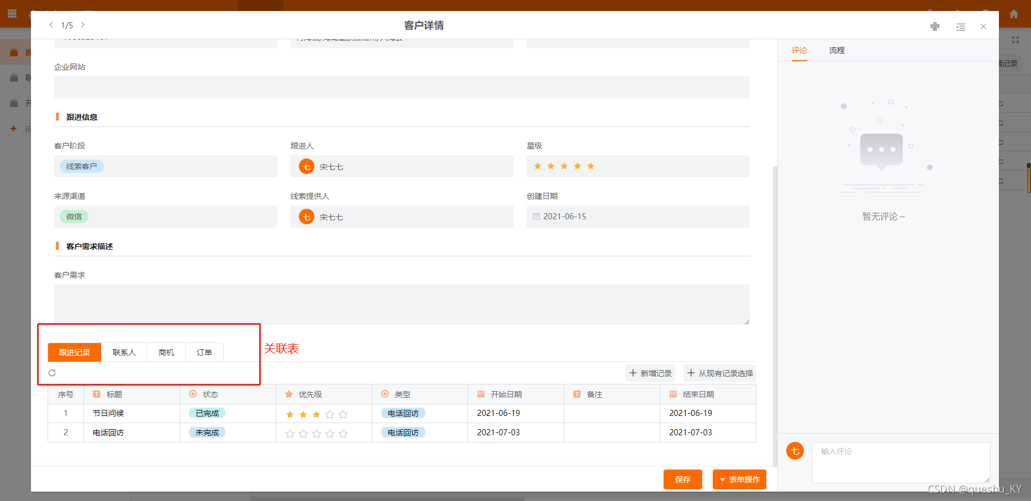Click 宋七七 avatar icon in 跟进人 field
Screen dimensions: 1031x501
tap(306, 166)
